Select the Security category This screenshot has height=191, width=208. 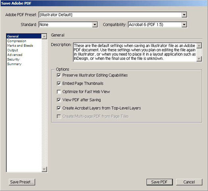click(x=13, y=59)
